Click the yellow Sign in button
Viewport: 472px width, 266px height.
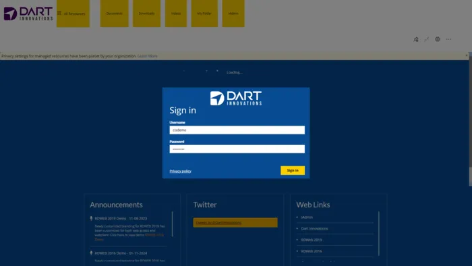[x=293, y=171]
